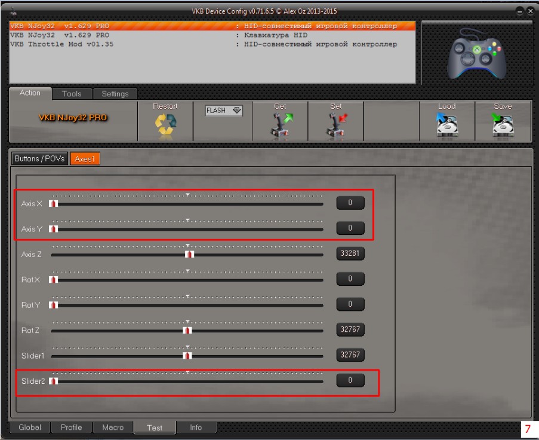Click the Slider2 handle
539x440 pixels.
click(x=53, y=381)
